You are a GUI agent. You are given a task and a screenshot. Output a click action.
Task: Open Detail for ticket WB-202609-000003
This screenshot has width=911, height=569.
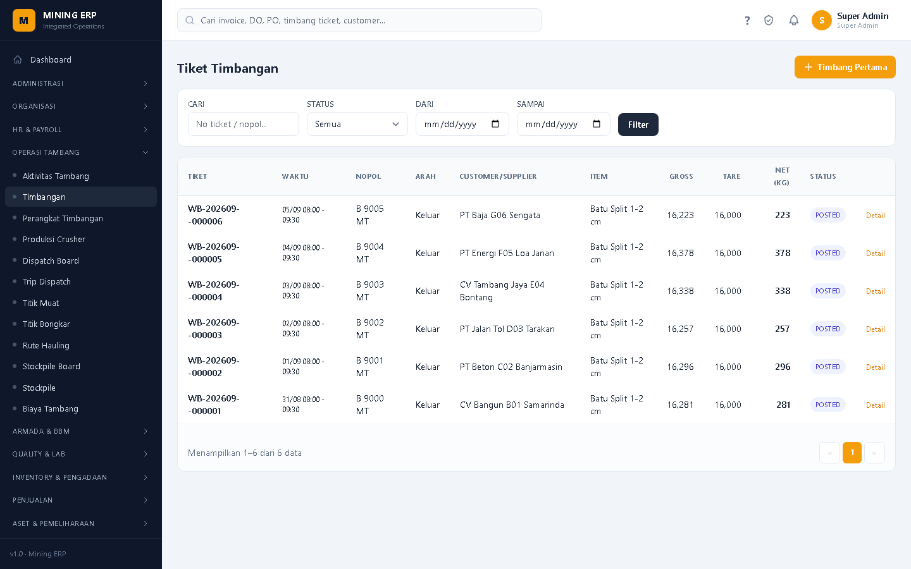point(875,329)
